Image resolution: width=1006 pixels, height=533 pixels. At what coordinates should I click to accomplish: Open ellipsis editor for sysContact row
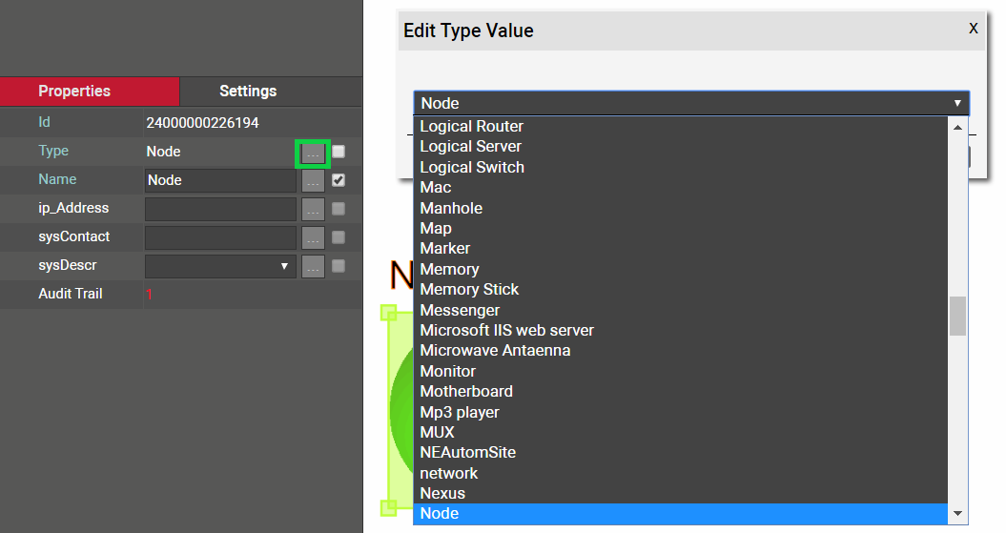tap(313, 238)
